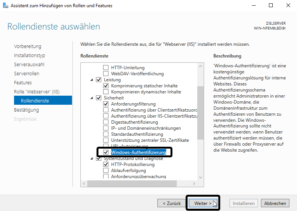Toggle HTTP-Protokollierung checkbox
297x211 pixels.
(106, 164)
